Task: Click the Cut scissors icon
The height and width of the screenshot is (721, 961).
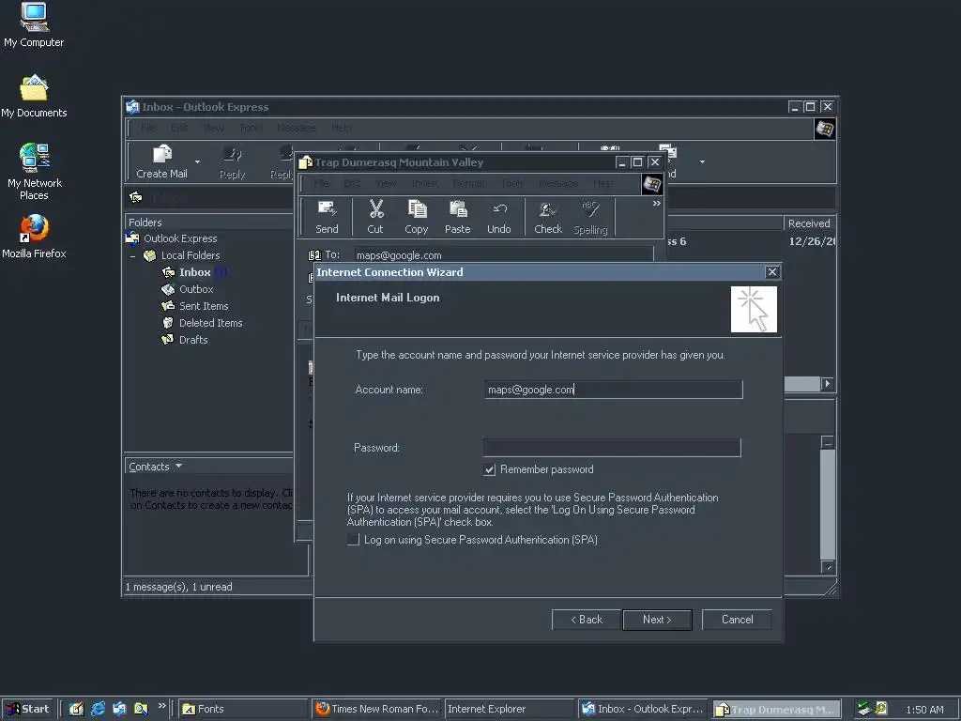Action: tap(375, 217)
